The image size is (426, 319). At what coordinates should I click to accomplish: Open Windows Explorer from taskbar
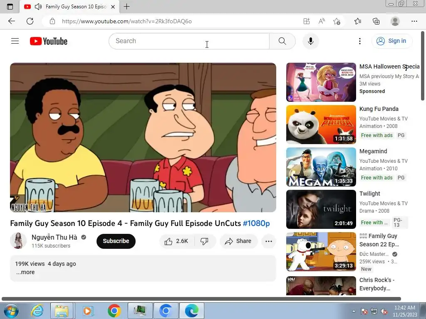click(x=62, y=311)
